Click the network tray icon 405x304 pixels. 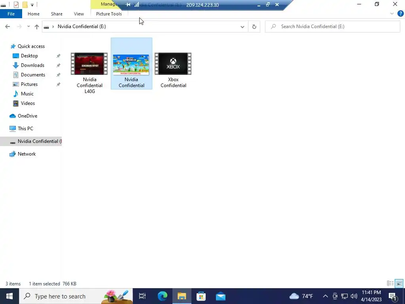point(344,296)
